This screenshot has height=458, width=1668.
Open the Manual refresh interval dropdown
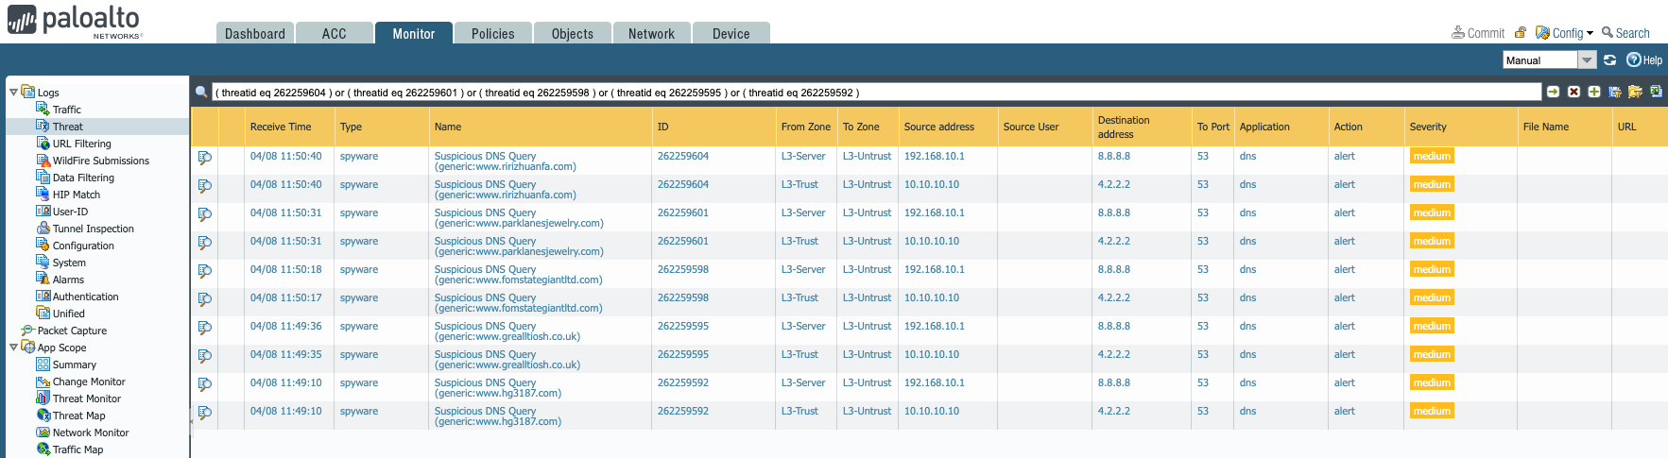(1587, 59)
